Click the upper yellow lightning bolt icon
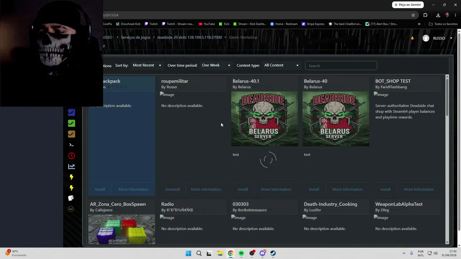The image size is (461, 259). tap(71, 177)
